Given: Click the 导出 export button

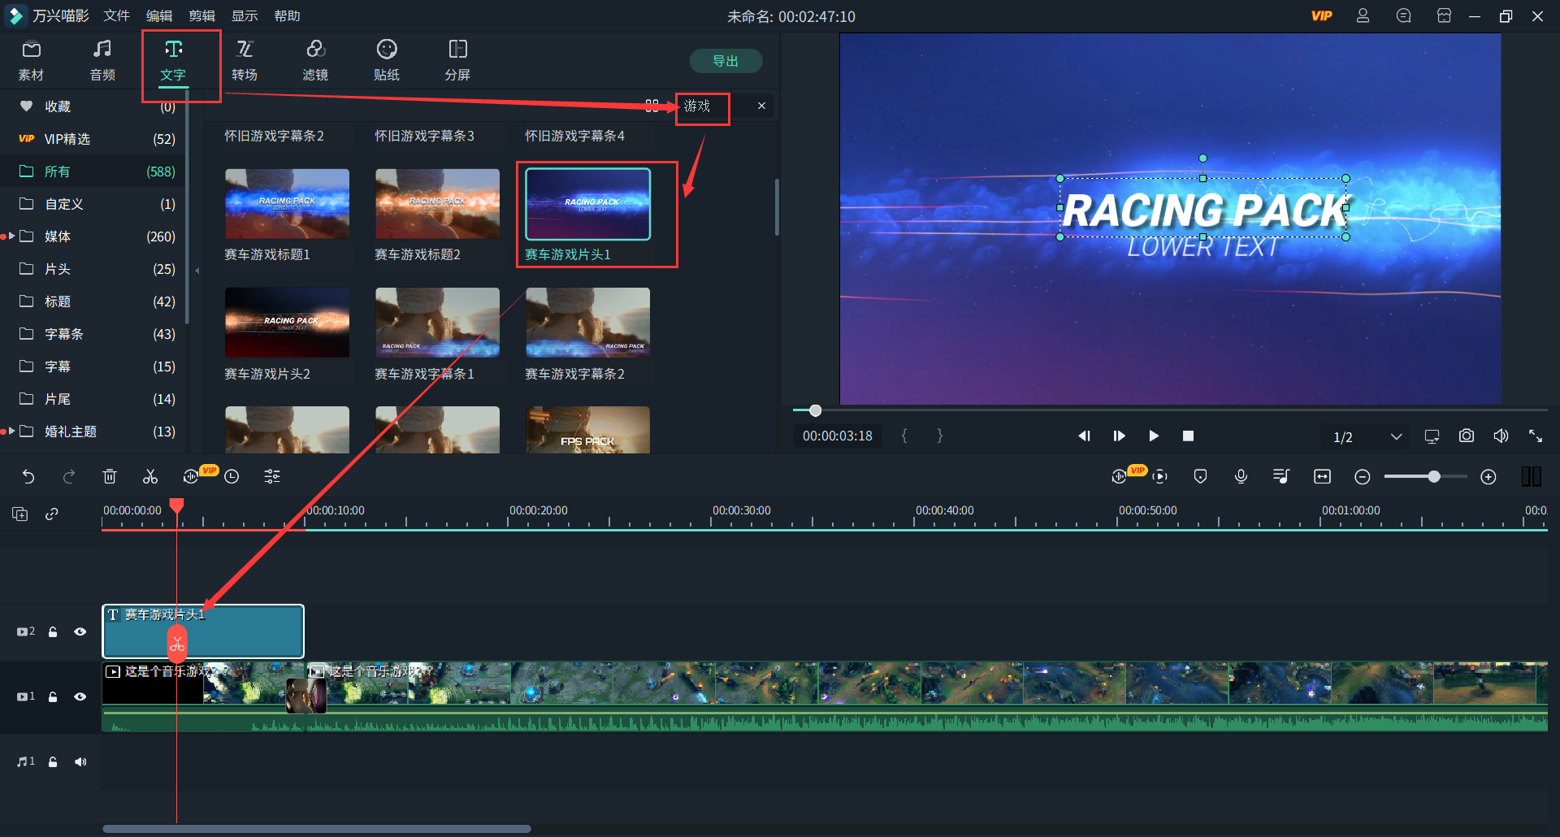Looking at the screenshot, I should click(x=726, y=61).
